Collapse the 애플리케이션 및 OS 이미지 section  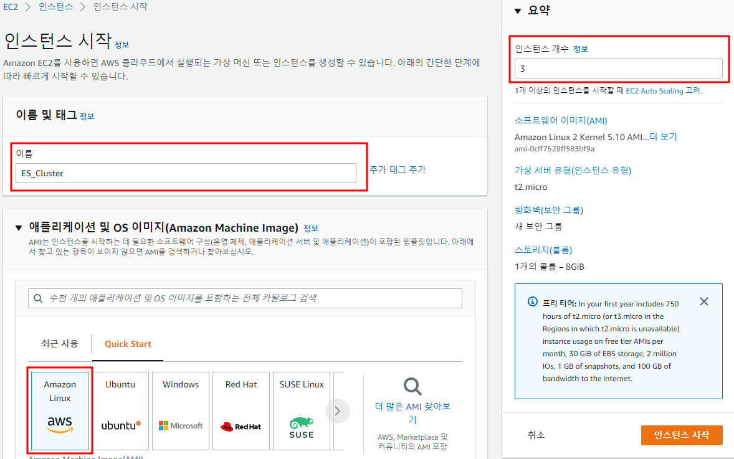click(19, 228)
